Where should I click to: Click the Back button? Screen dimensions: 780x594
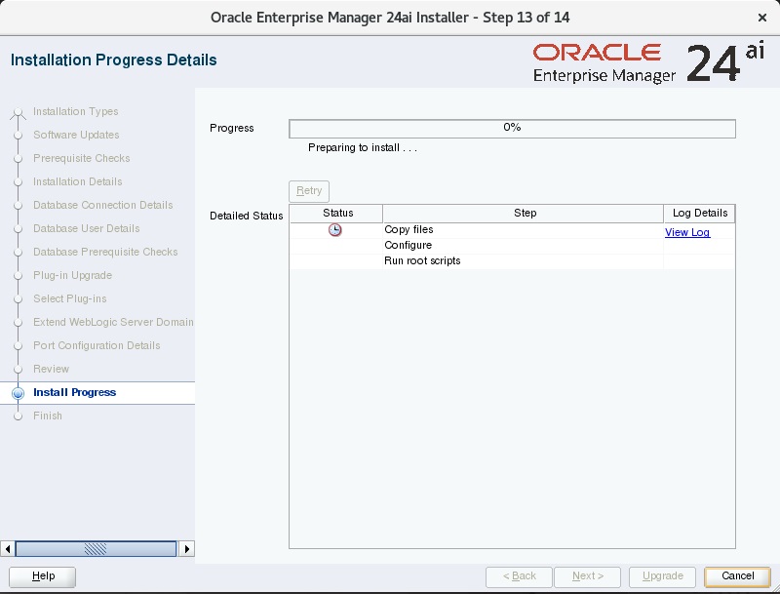[519, 576]
